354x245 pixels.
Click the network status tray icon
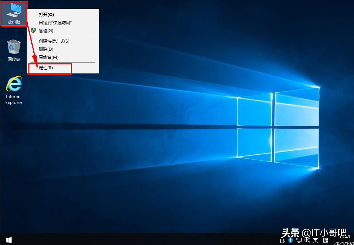tap(299, 240)
